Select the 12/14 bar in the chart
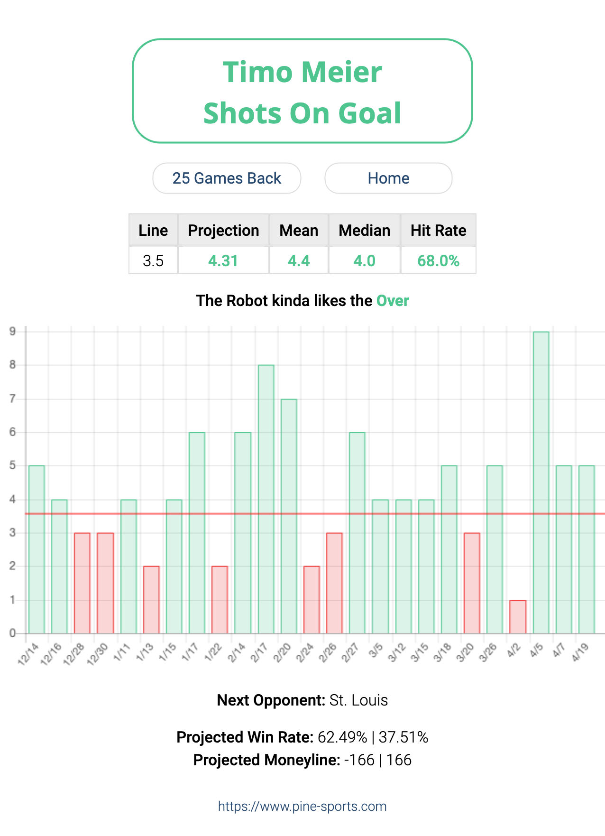The width and height of the screenshot is (605, 836). (37, 549)
